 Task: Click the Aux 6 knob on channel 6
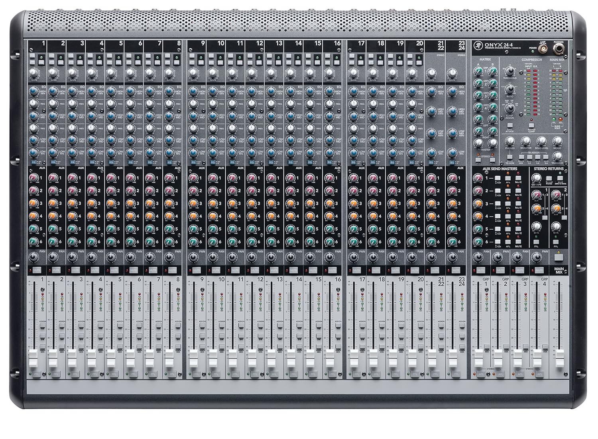130,242
